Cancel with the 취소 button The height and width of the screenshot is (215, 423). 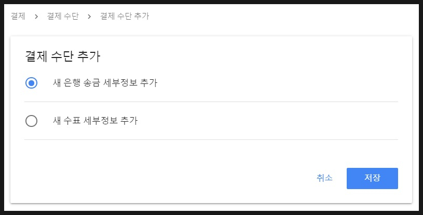[x=324, y=178]
